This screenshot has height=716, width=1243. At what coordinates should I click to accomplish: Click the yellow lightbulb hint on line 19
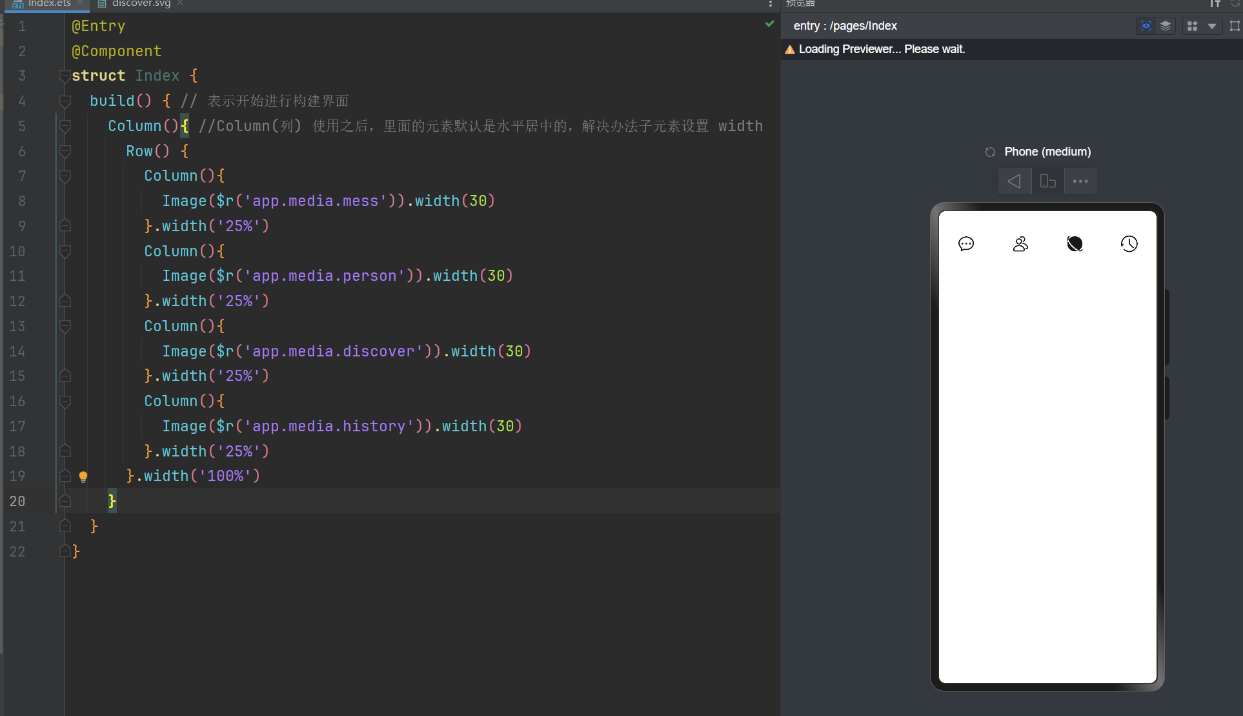pos(83,476)
